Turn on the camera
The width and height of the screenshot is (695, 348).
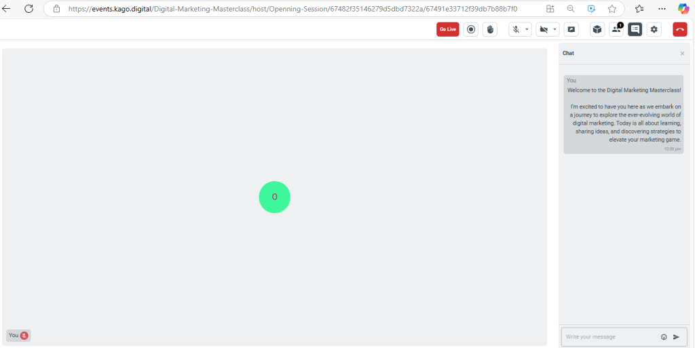coord(543,29)
